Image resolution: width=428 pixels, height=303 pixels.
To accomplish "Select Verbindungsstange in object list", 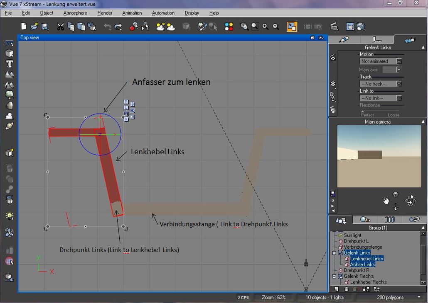I will (x=362, y=247).
